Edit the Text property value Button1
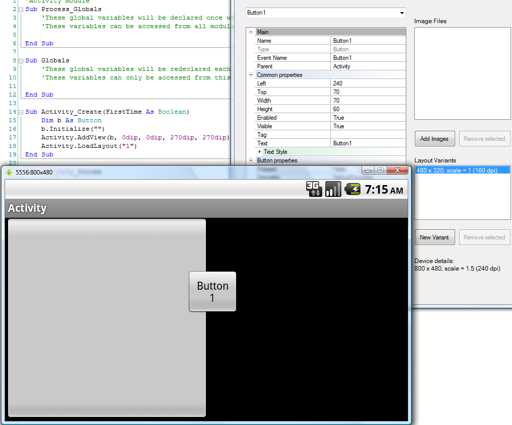The image size is (512, 425). pyautogui.click(x=368, y=143)
